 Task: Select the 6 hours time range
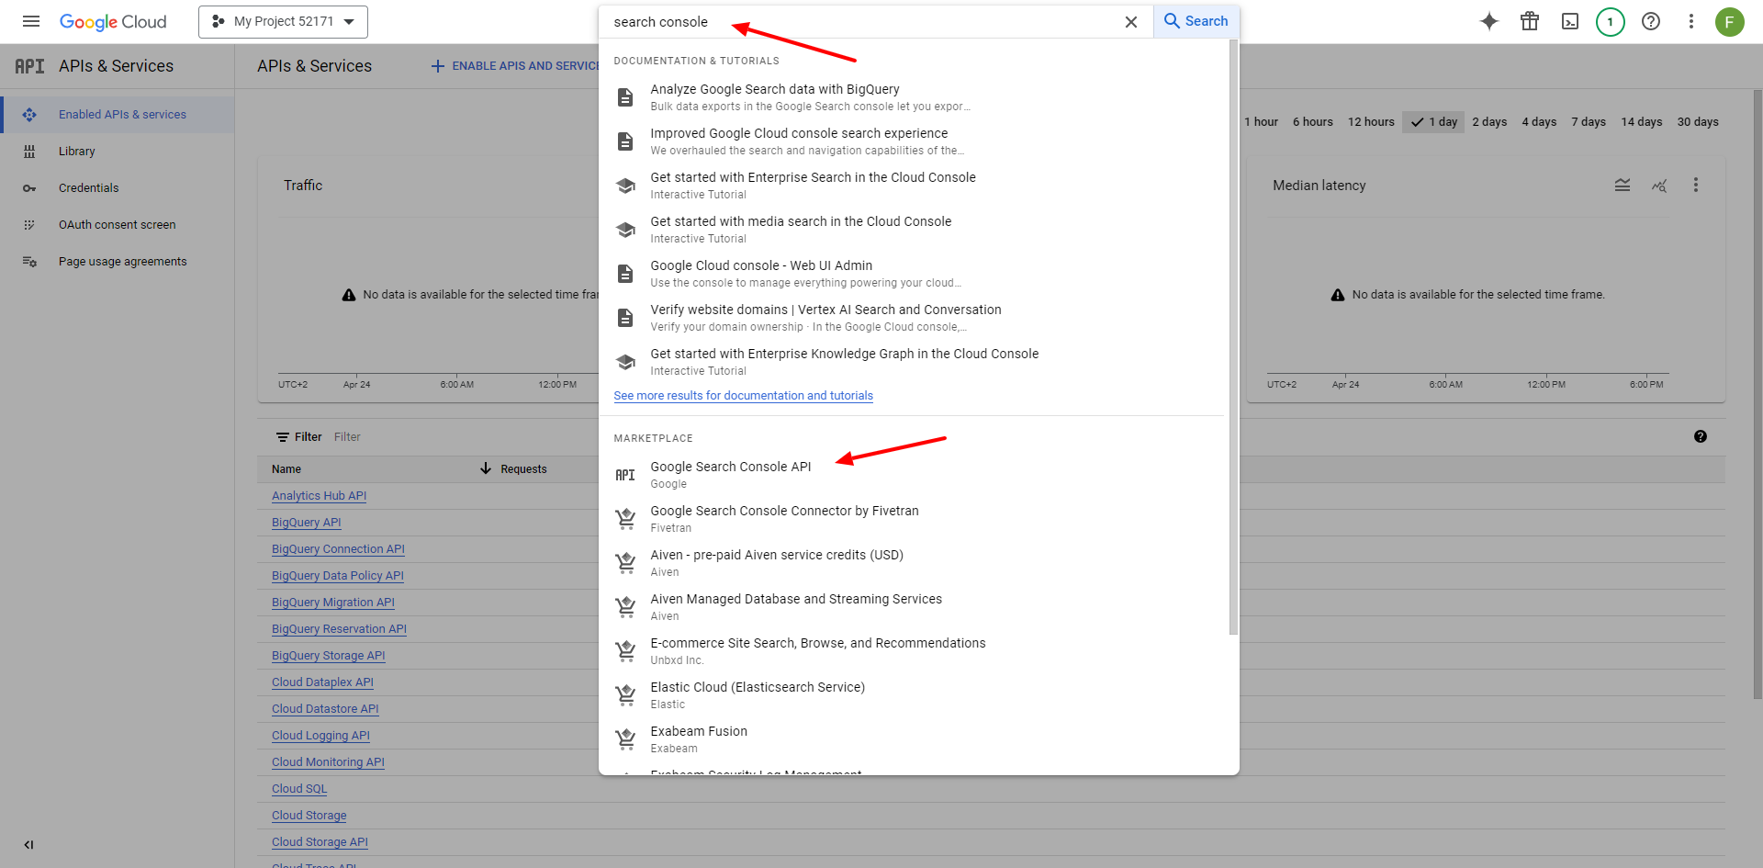(x=1312, y=122)
